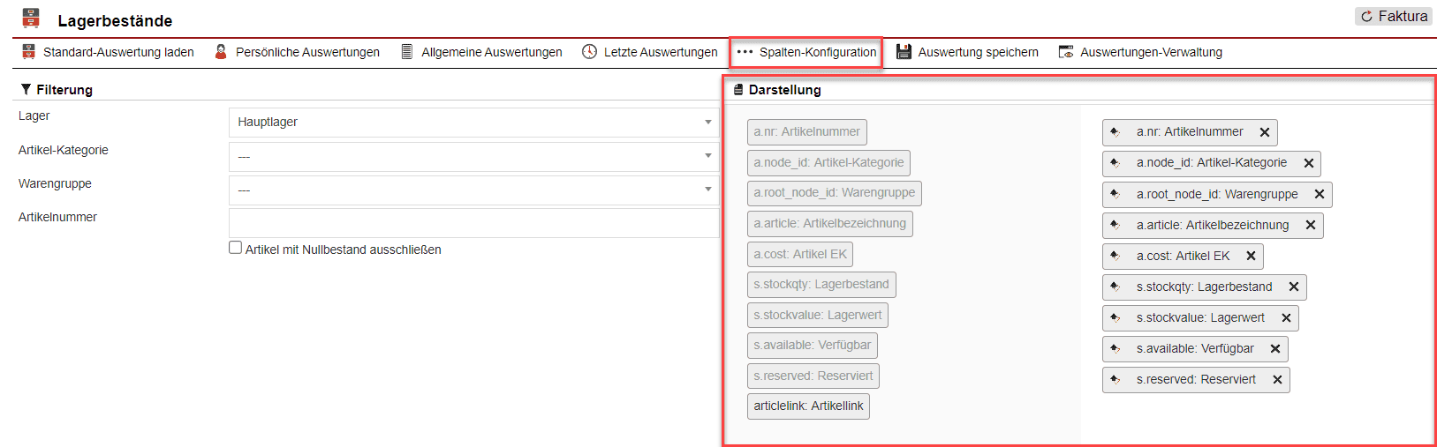Open the Warengruppe dropdown

tap(473, 190)
